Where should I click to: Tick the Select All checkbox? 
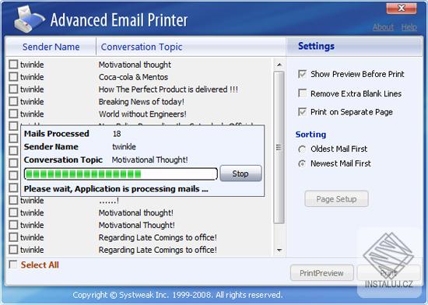[12, 265]
